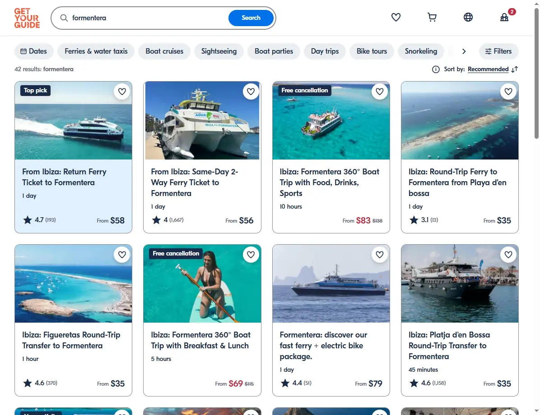The height and width of the screenshot is (415, 540).
Task: Select the Boat parties chip
Action: (x=274, y=51)
